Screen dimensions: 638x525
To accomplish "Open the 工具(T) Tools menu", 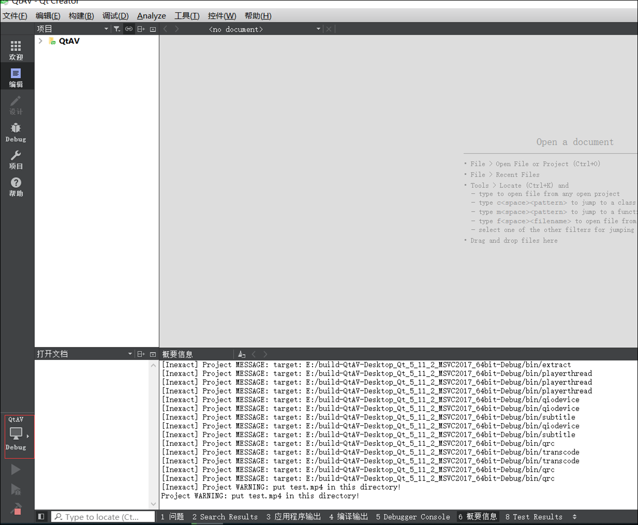I will 187,16.
